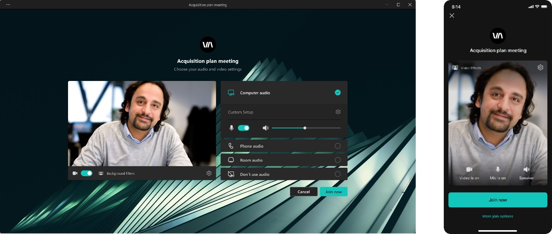Open Background filters

click(120, 173)
